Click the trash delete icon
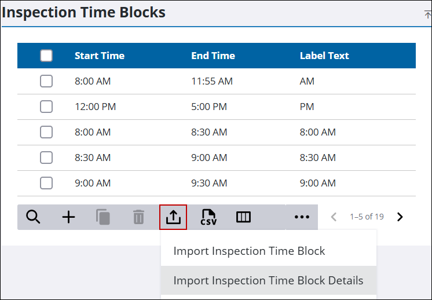Viewport: 432px width, 300px height. pyautogui.click(x=138, y=217)
